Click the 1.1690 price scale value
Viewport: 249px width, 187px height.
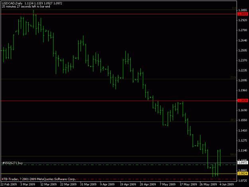(243, 110)
